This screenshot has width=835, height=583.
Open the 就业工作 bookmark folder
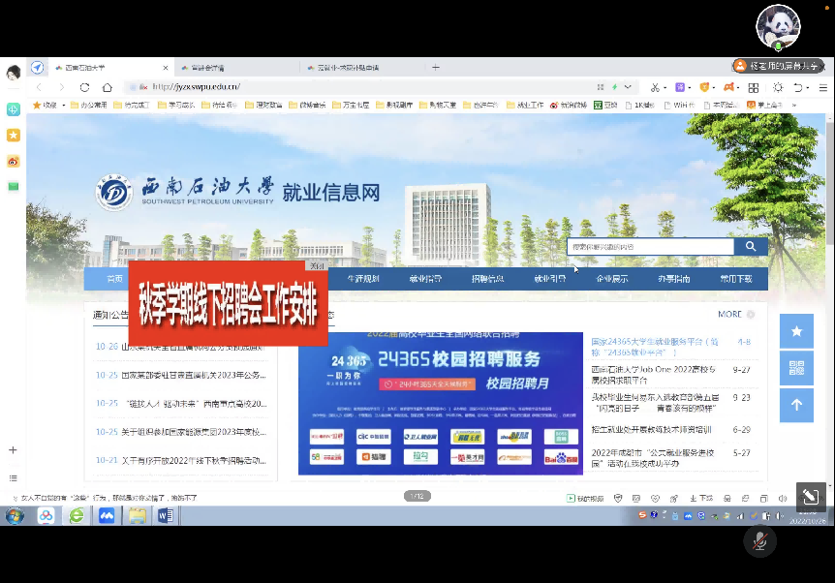click(525, 105)
